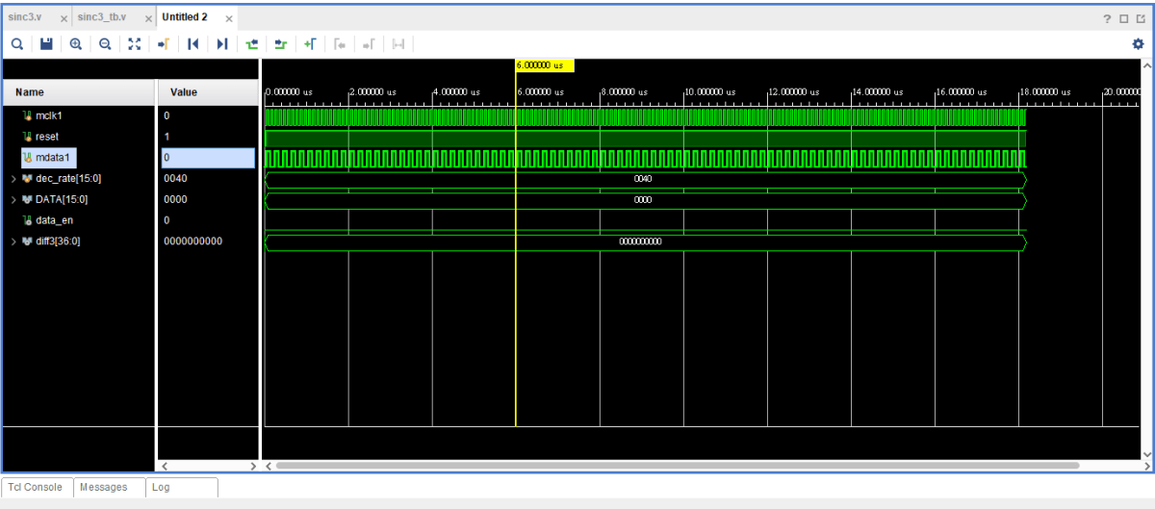Click the Previous Marker icon
The width and height of the screenshot is (1155, 509).
339,43
